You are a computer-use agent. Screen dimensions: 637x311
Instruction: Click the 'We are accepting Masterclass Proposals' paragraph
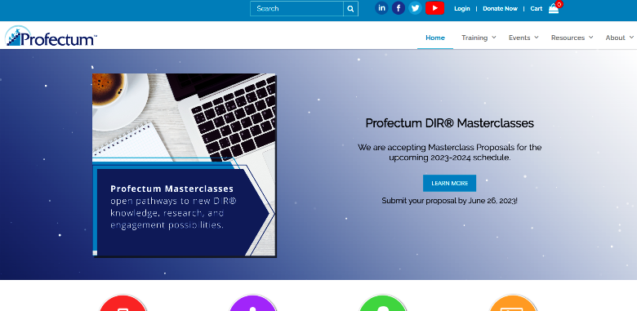tap(449, 153)
